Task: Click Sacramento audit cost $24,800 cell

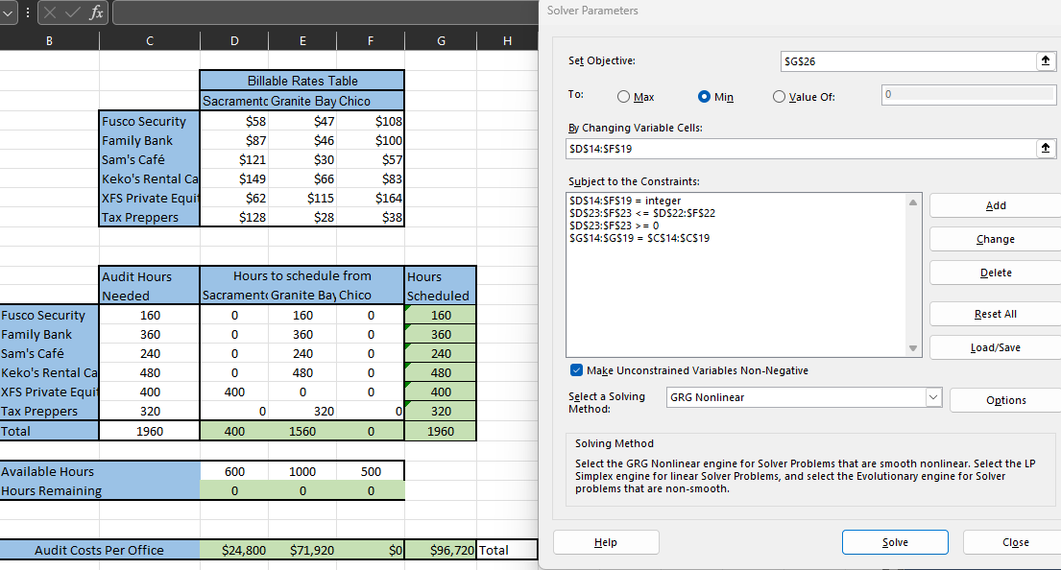Action: tap(234, 551)
